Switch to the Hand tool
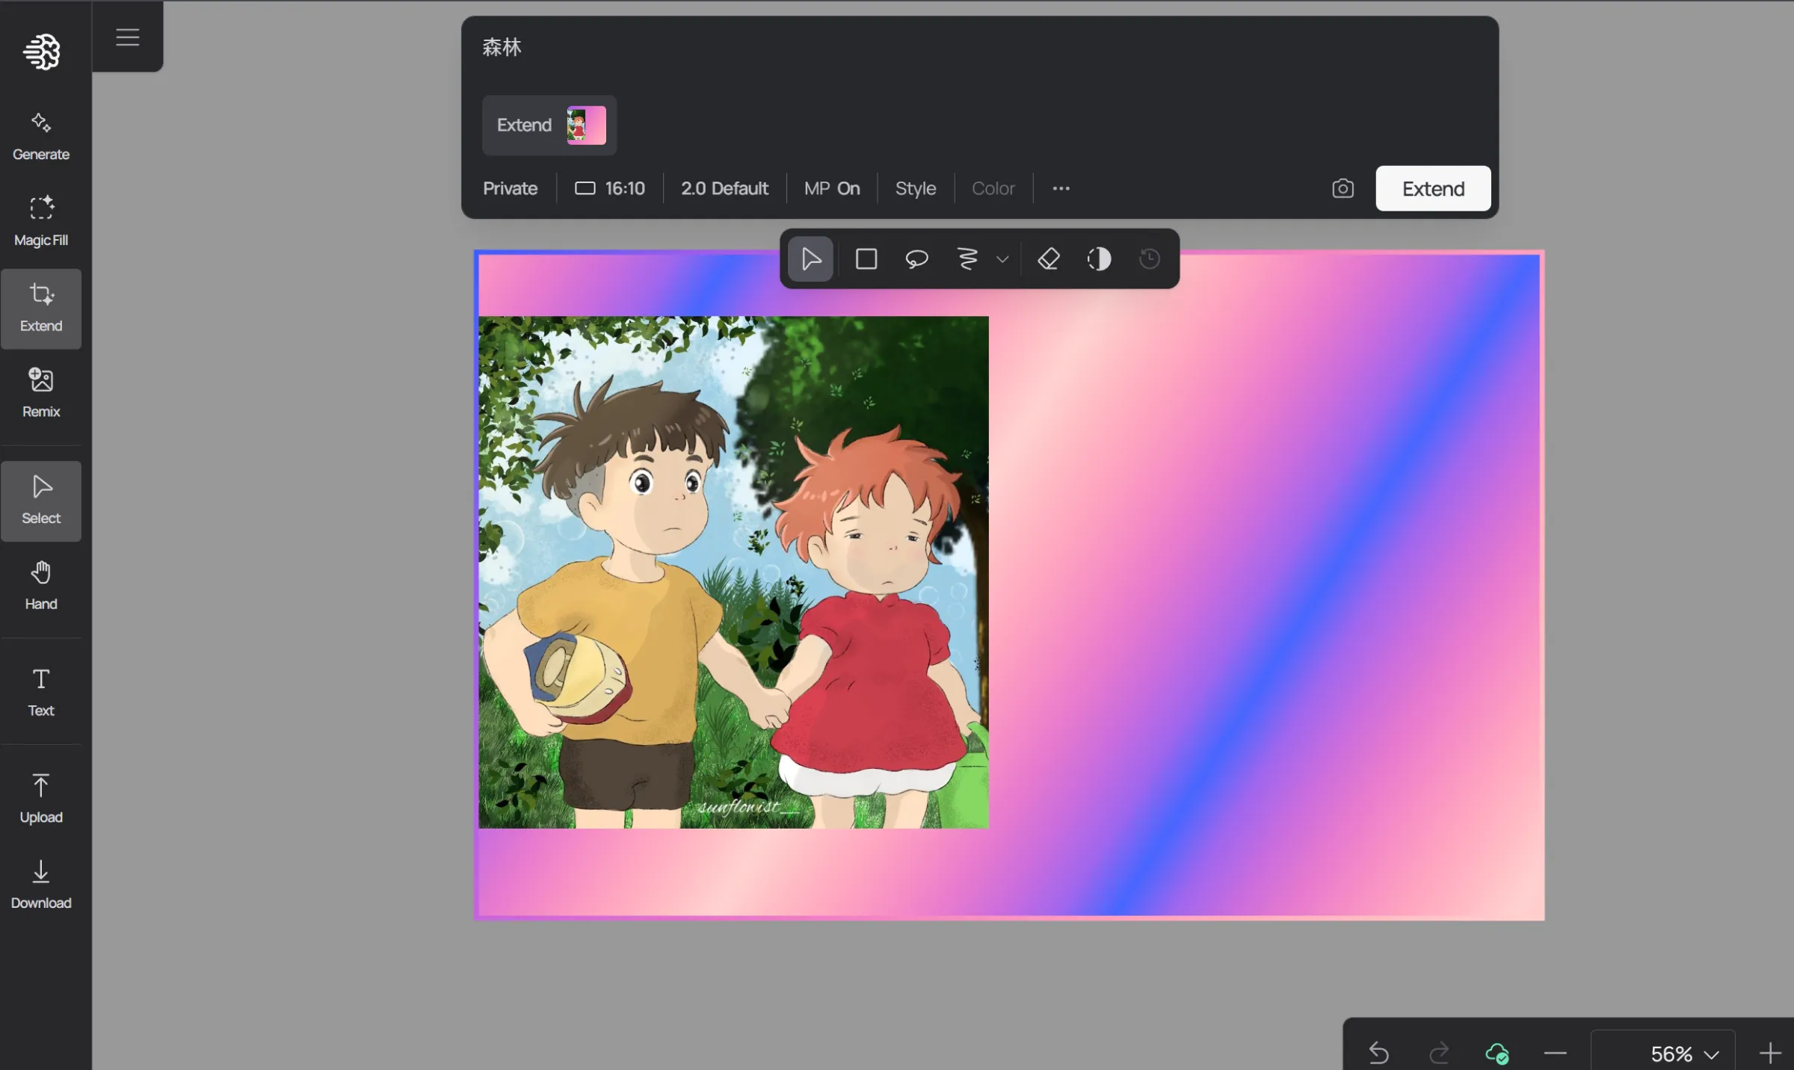 [41, 586]
